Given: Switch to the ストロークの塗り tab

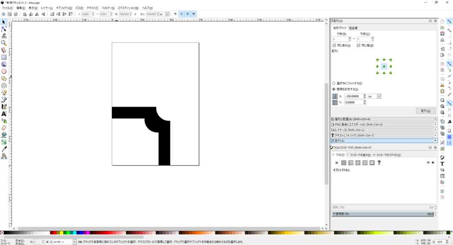Looking at the screenshot, I should 358,155.
